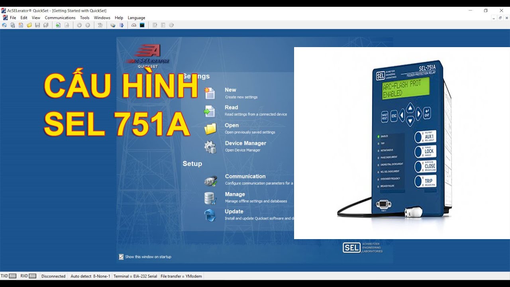
Task: Open the Tools menu
Action: point(84,18)
